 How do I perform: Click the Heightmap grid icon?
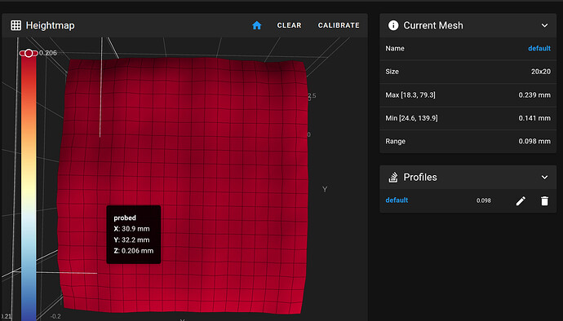point(16,25)
